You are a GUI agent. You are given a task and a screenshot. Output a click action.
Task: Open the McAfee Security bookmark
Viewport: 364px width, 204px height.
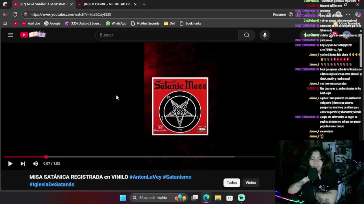click(x=145, y=23)
